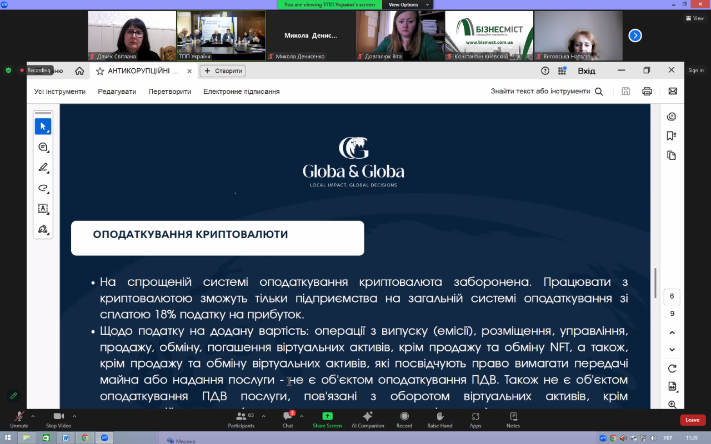Open the bookmarks panel icon on right

672,136
